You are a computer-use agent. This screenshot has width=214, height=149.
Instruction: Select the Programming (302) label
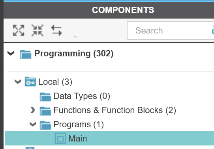(x=74, y=54)
